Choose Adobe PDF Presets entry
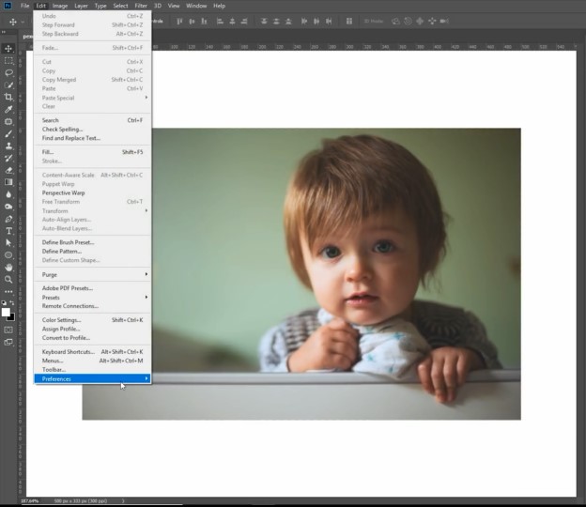The height and width of the screenshot is (507, 586). (92, 288)
